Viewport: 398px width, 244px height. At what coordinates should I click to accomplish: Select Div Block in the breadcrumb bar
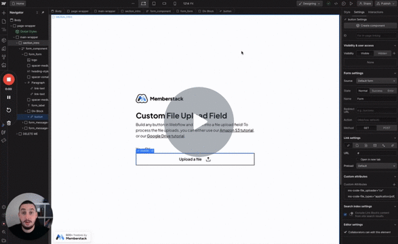(x=206, y=11)
